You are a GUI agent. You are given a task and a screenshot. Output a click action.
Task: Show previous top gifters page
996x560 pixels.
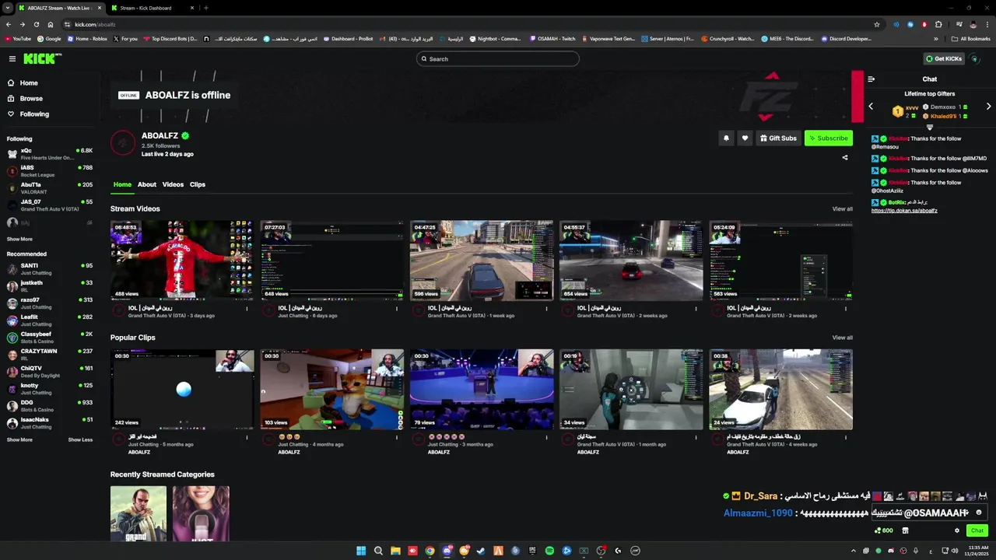click(871, 107)
